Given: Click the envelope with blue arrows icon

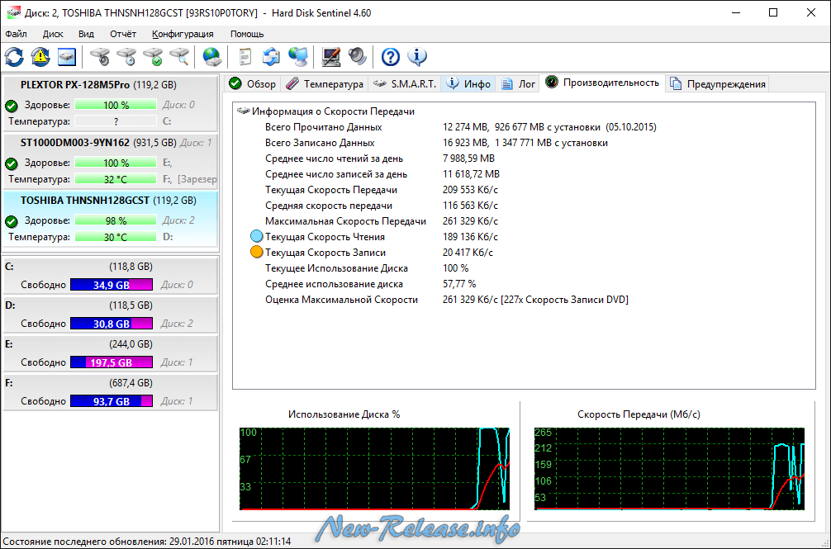Looking at the screenshot, I should tap(271, 57).
